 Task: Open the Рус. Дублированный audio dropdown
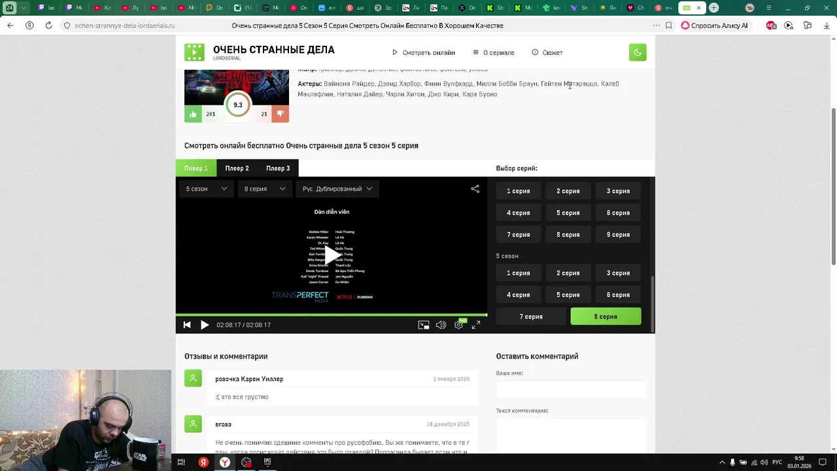pyautogui.click(x=337, y=188)
